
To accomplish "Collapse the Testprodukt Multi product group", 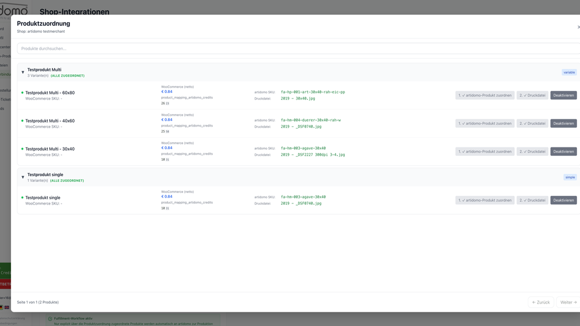I will [x=23, y=72].
